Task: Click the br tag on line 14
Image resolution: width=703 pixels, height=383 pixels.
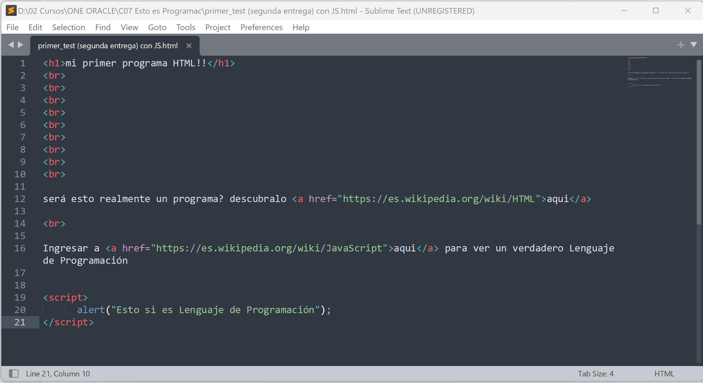Action: [x=54, y=224]
